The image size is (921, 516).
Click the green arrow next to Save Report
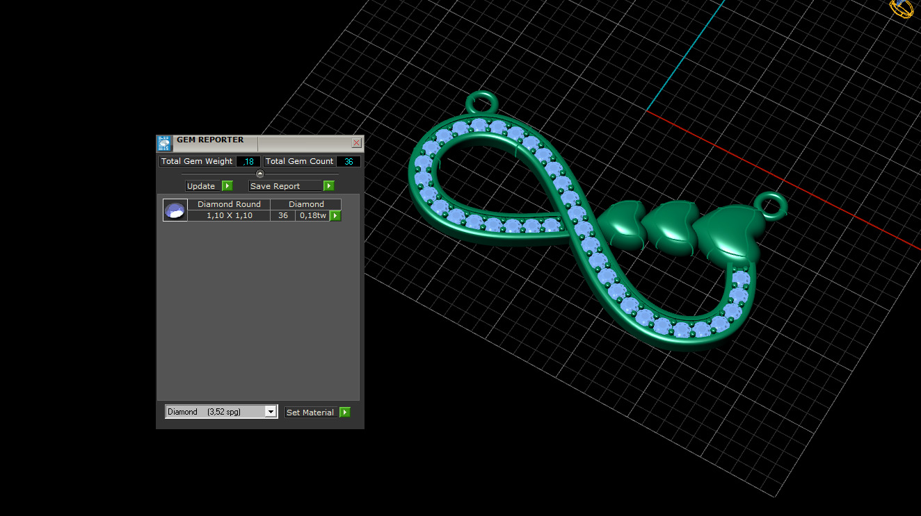click(x=329, y=186)
